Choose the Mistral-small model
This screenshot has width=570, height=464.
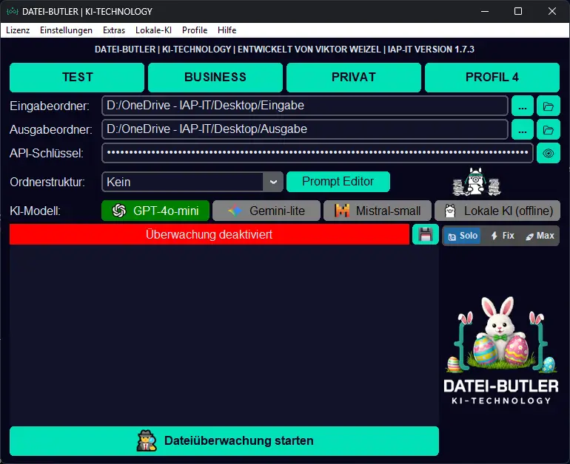[x=378, y=211]
